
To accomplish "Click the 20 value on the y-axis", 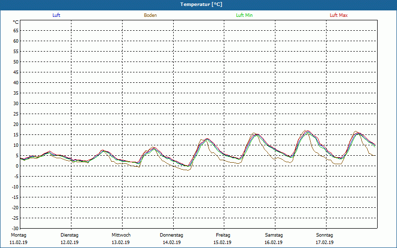I will click(16, 124).
